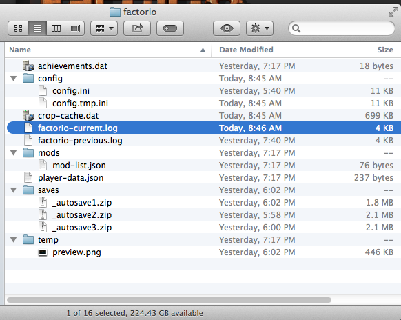
Task: Switch to column view
Action: coord(56,28)
